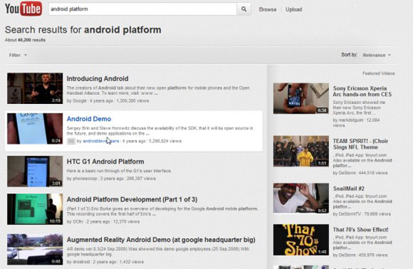The width and height of the screenshot is (413, 269).
Task: Click the Featured Videos label
Action: click(379, 74)
